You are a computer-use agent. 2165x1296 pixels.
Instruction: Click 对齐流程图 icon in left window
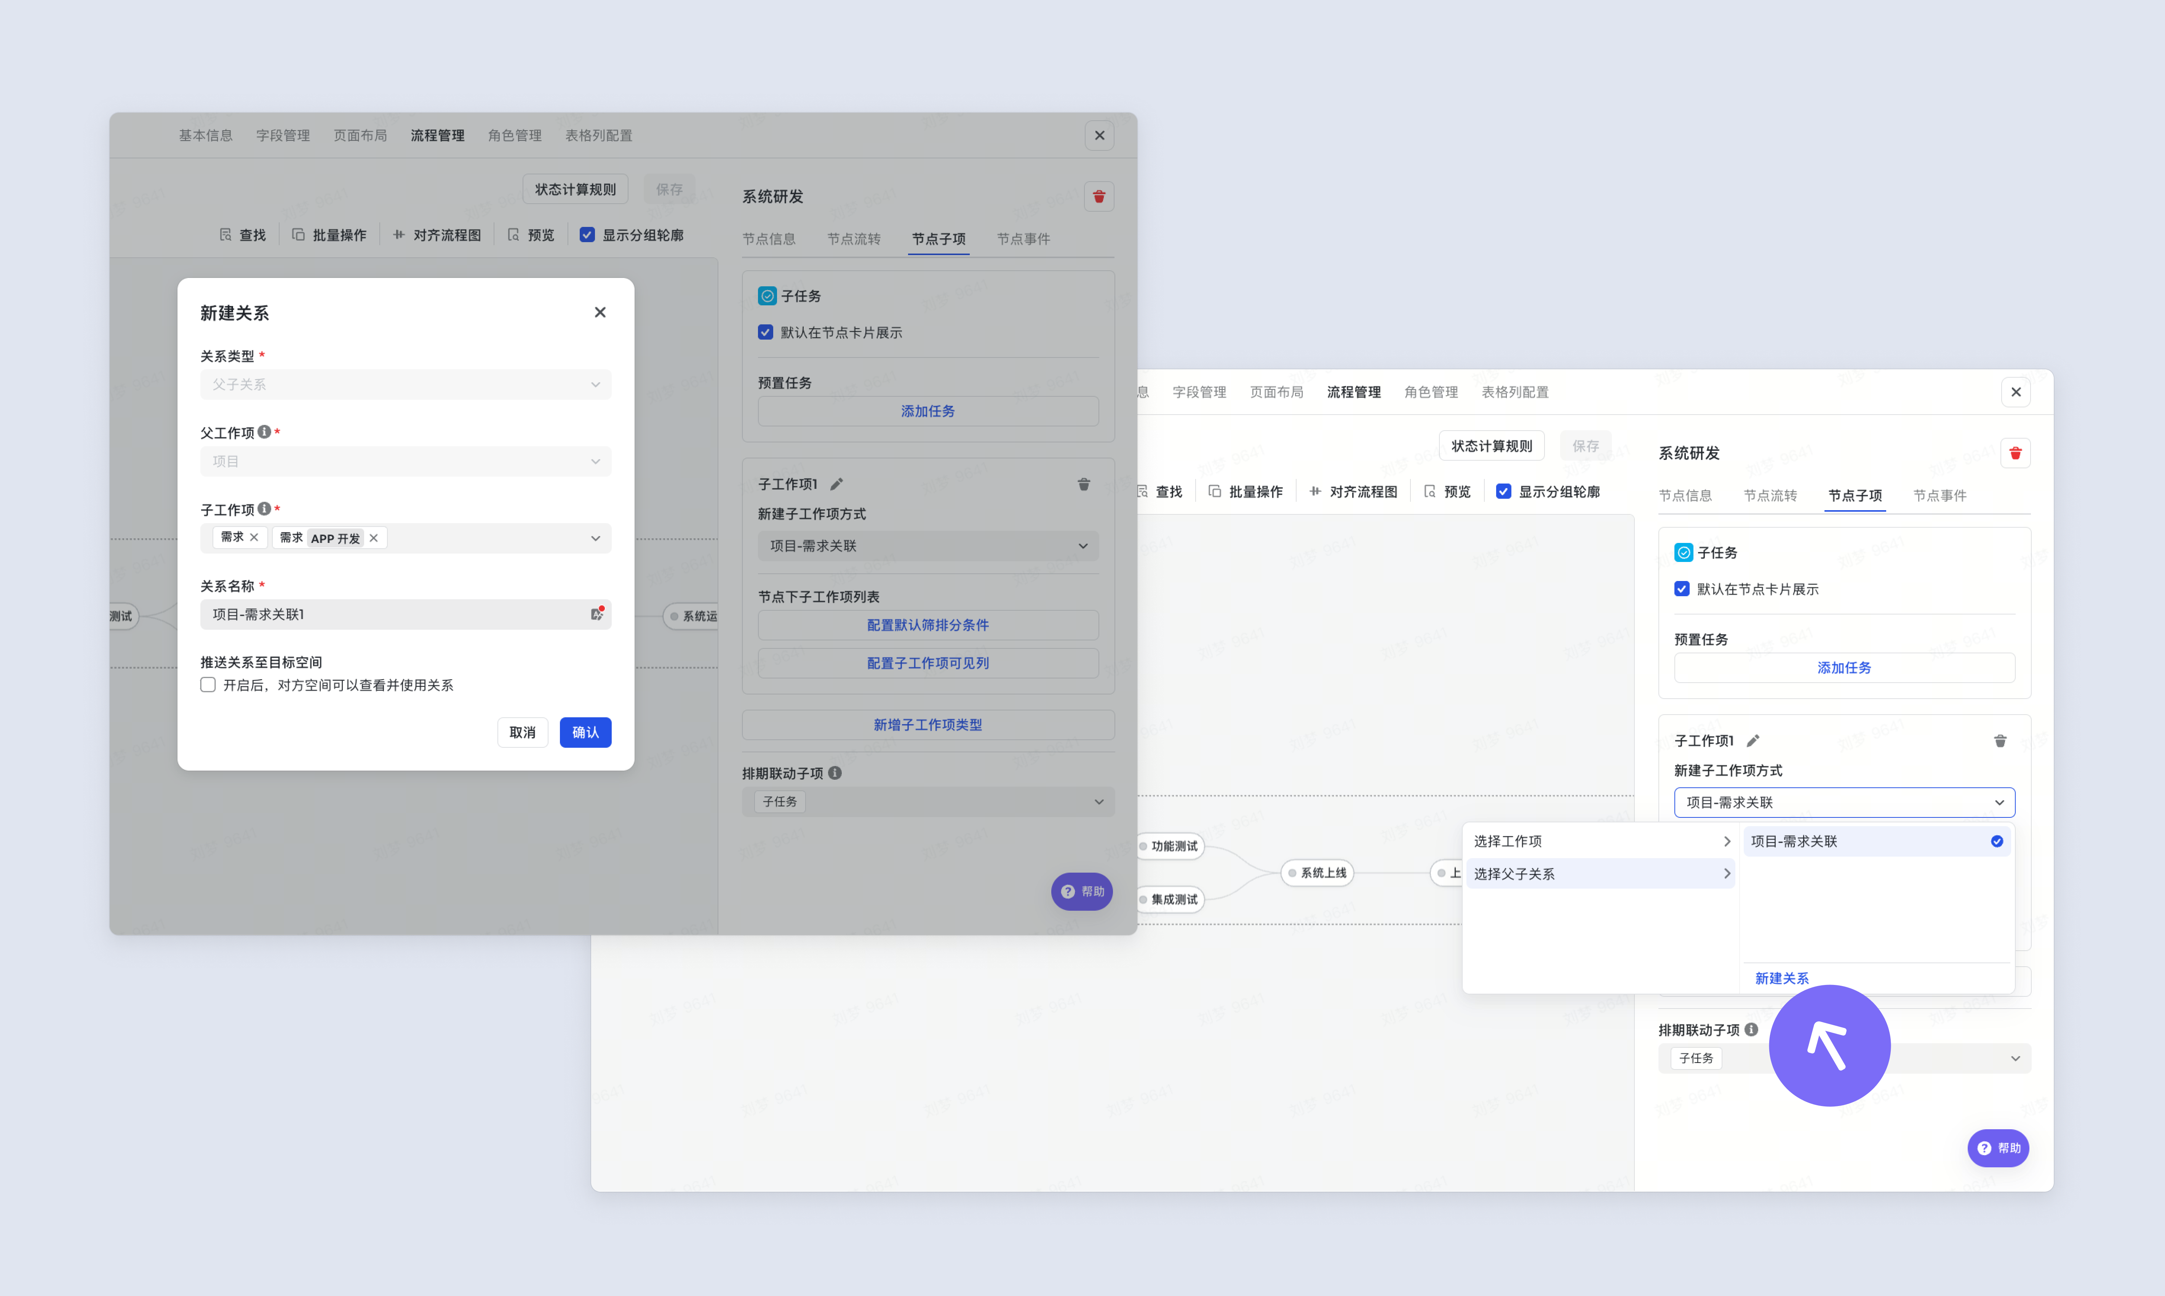point(399,235)
